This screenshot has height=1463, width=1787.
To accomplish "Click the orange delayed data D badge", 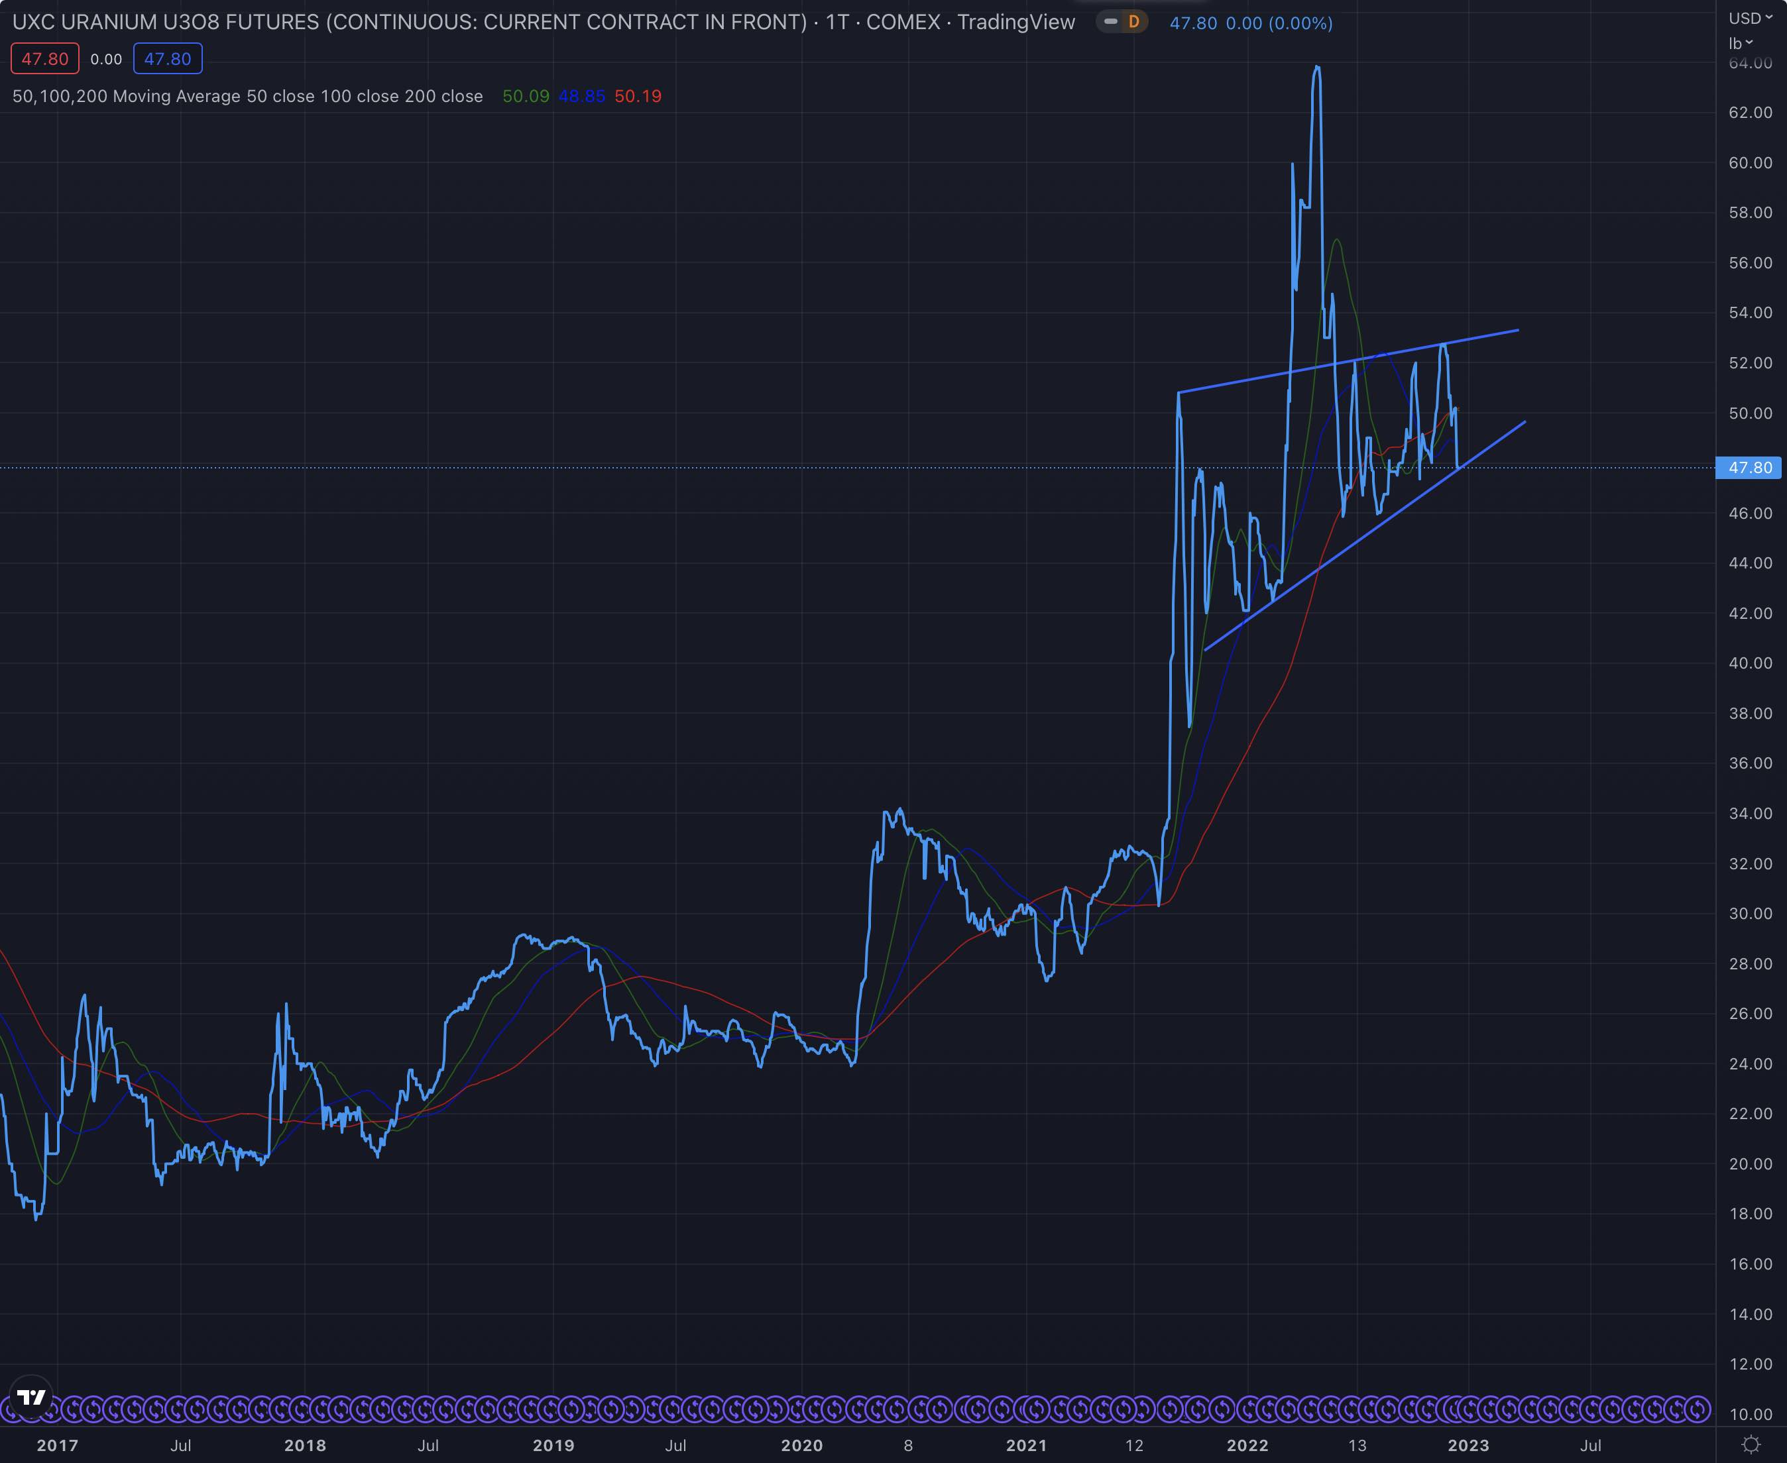I will click(1133, 22).
